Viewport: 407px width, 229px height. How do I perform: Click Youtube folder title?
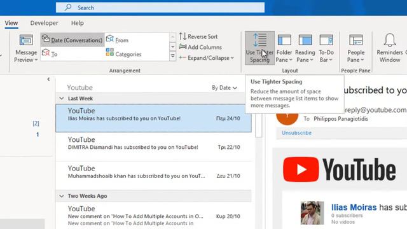tap(79, 88)
